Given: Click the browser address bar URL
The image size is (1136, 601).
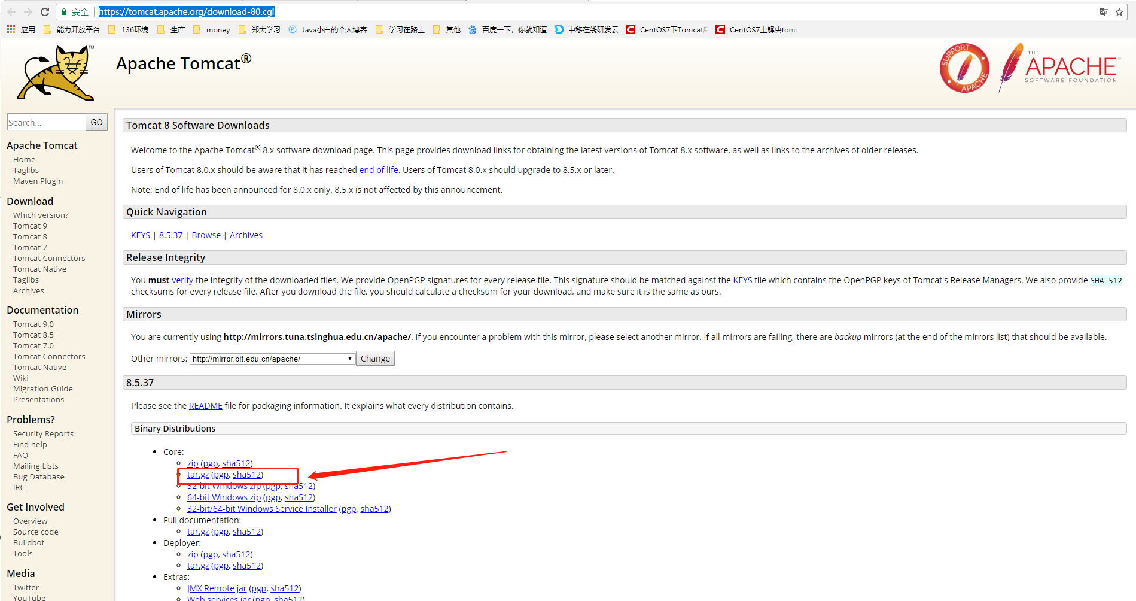Looking at the screenshot, I should pos(187,11).
